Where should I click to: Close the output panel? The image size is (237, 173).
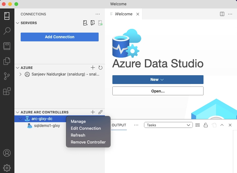click(230, 125)
